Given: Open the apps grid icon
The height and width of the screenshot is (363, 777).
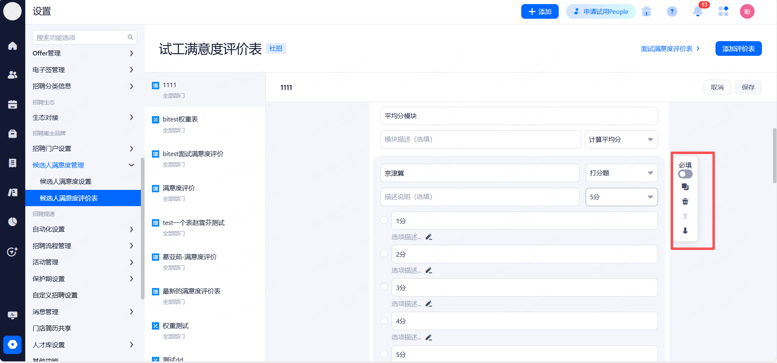Looking at the screenshot, I should tap(723, 12).
